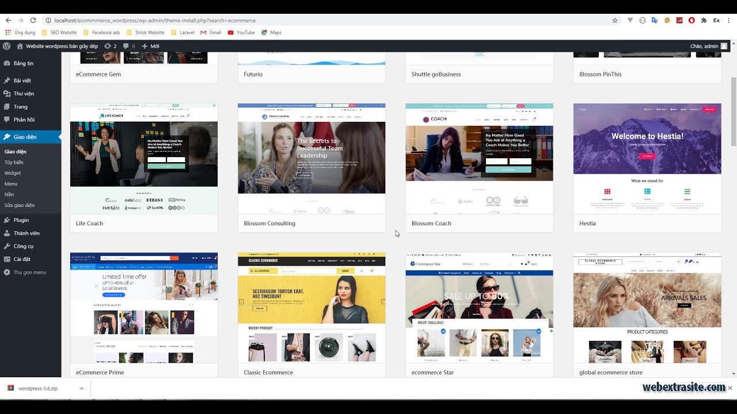737x414 pixels.
Task: Open the updates indicator showing 2
Action: (x=111, y=46)
